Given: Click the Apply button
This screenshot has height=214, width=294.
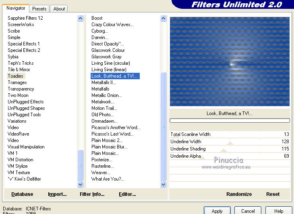Looking at the screenshot, I should coord(217,211).
